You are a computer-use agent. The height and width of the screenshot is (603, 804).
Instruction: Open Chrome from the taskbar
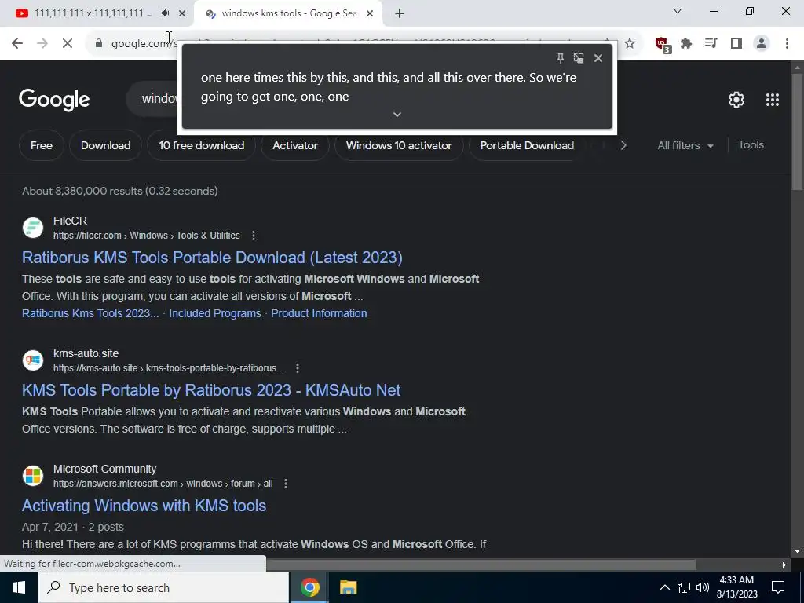[309, 587]
